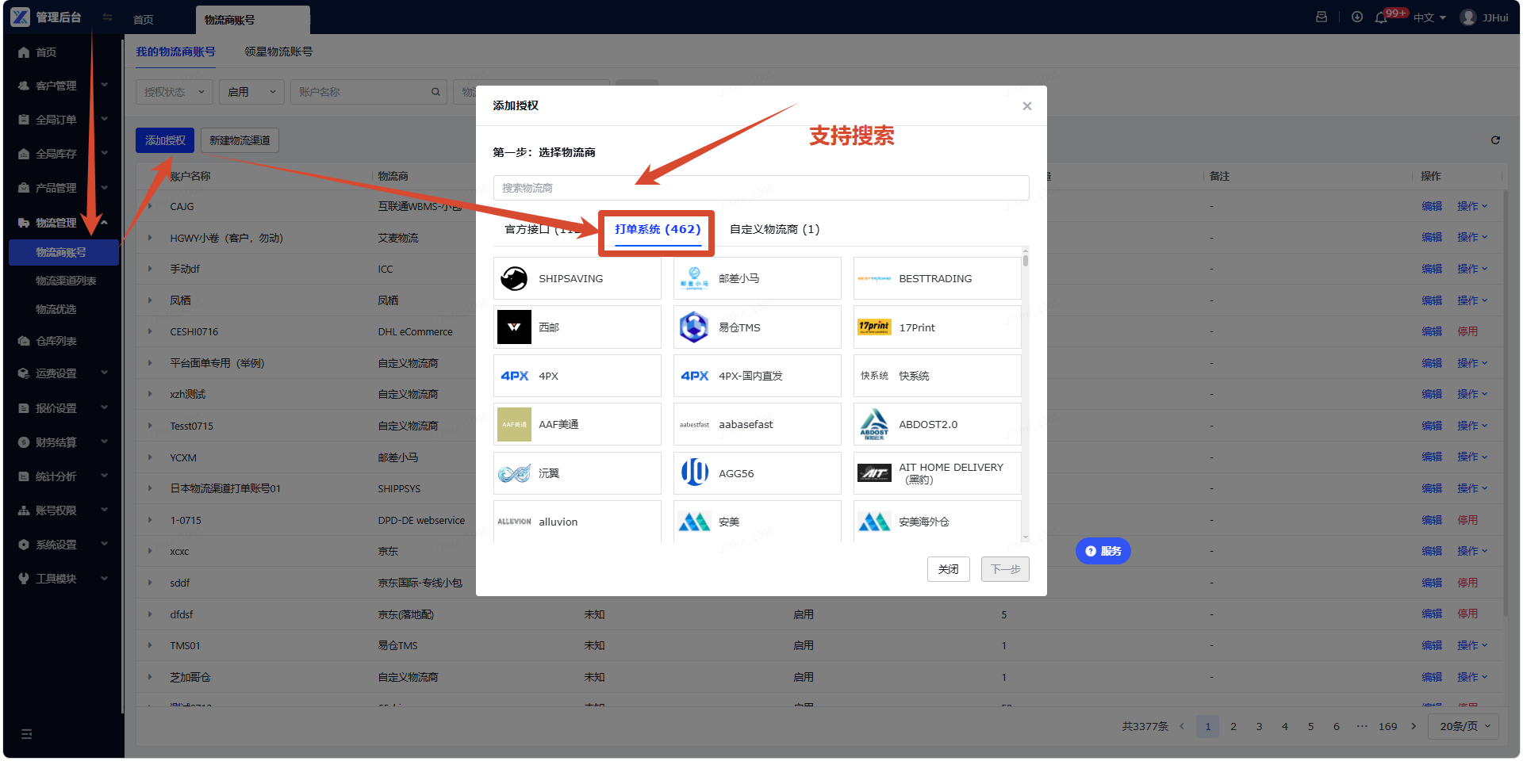Choose the ABDOST2.0 carrier logo
1523x761 pixels.
tap(874, 424)
